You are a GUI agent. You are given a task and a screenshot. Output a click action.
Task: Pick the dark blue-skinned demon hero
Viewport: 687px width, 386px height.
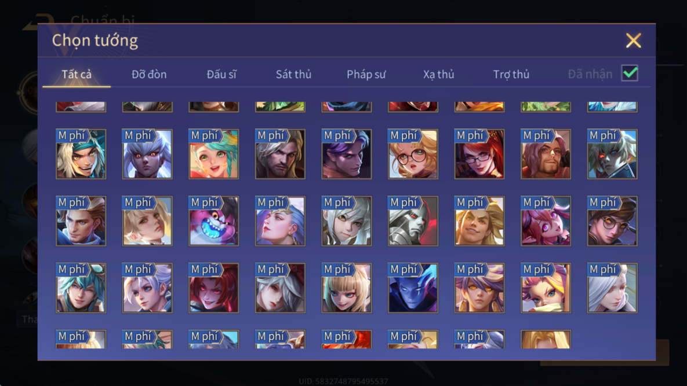click(x=413, y=288)
